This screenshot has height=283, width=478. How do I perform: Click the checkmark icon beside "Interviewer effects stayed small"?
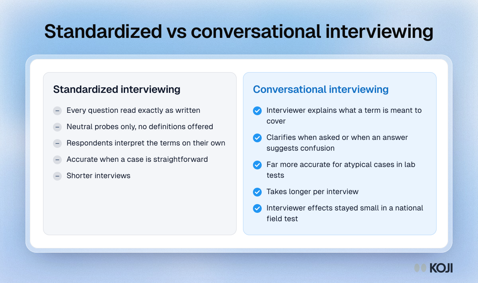257,208
